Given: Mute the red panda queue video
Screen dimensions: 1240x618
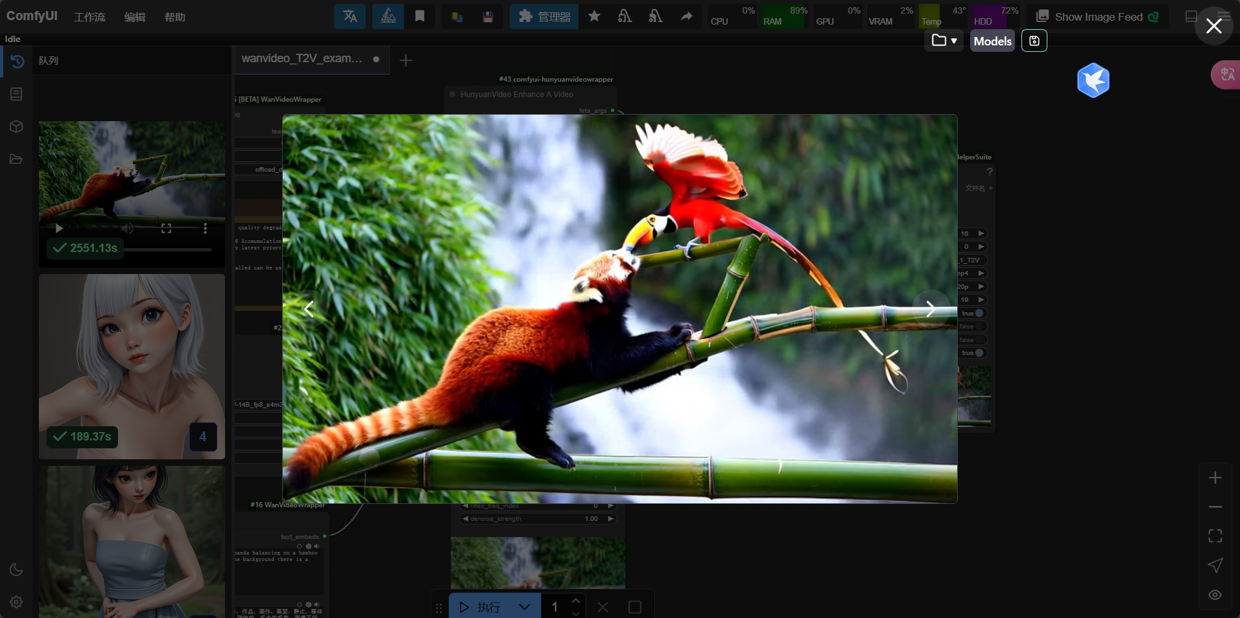Looking at the screenshot, I should [x=128, y=228].
